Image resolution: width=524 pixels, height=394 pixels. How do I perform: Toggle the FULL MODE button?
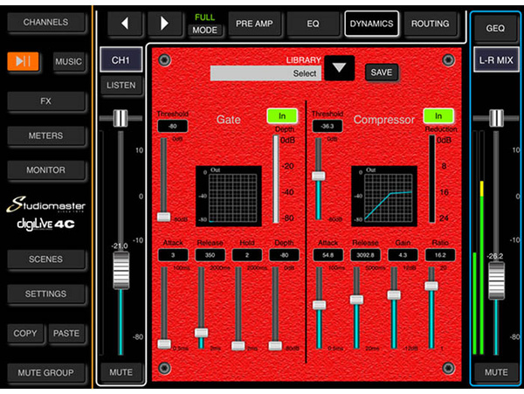coord(205,30)
